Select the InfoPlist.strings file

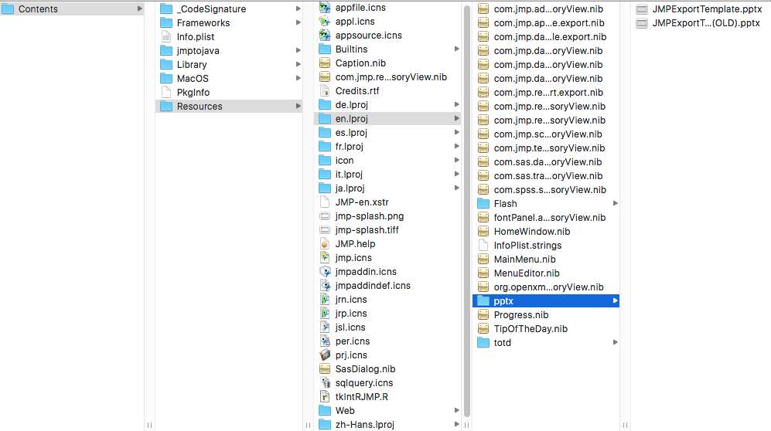click(x=546, y=246)
